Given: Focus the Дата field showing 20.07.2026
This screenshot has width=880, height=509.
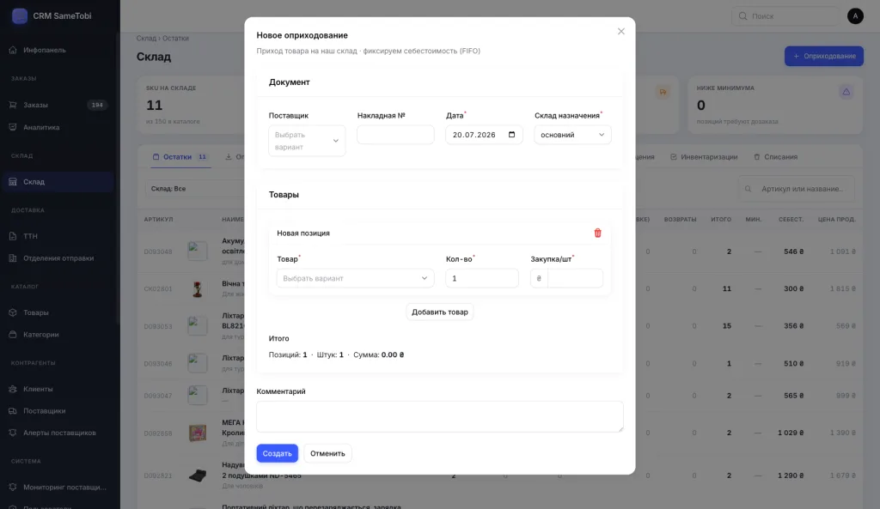Looking at the screenshot, I should 484,135.
